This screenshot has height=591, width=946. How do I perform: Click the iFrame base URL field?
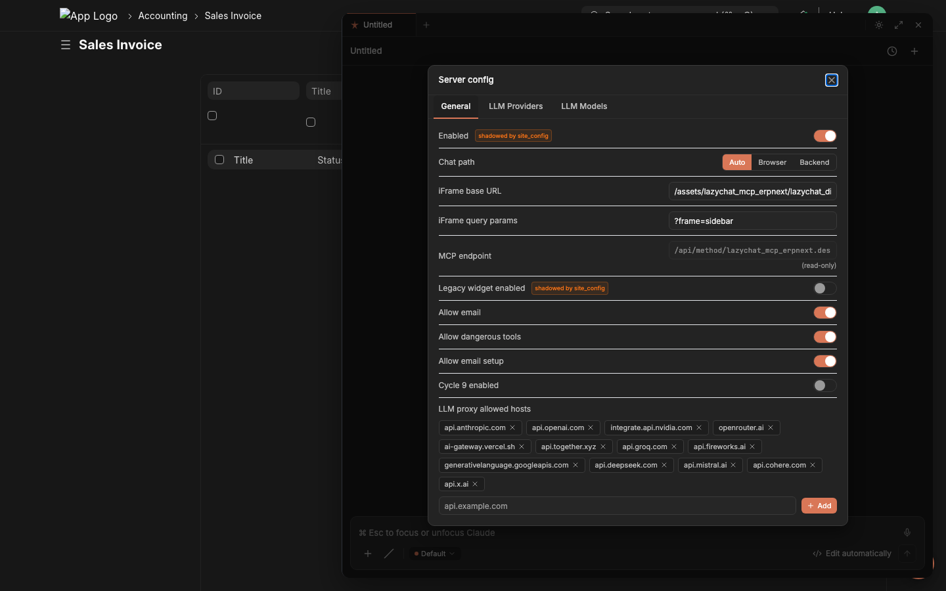click(753, 192)
